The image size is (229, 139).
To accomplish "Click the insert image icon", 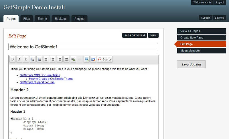I will (86, 59).
